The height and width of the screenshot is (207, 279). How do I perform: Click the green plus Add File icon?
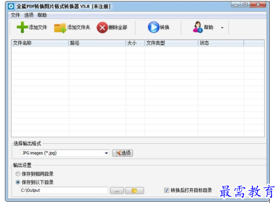[x=22, y=27]
